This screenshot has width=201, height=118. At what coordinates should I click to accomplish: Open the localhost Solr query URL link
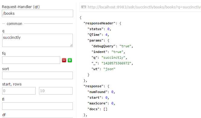tap(144, 7)
